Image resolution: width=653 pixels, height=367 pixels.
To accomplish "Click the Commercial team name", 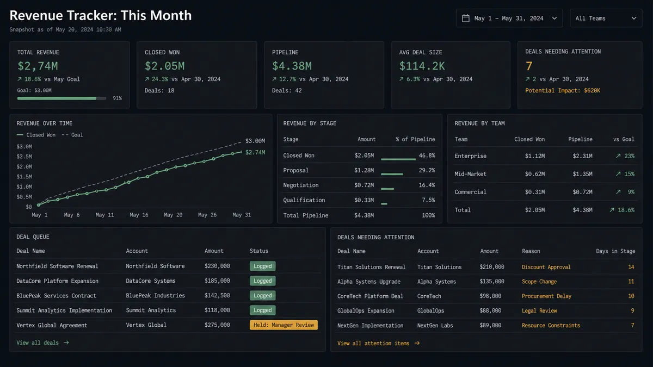I will (471, 192).
